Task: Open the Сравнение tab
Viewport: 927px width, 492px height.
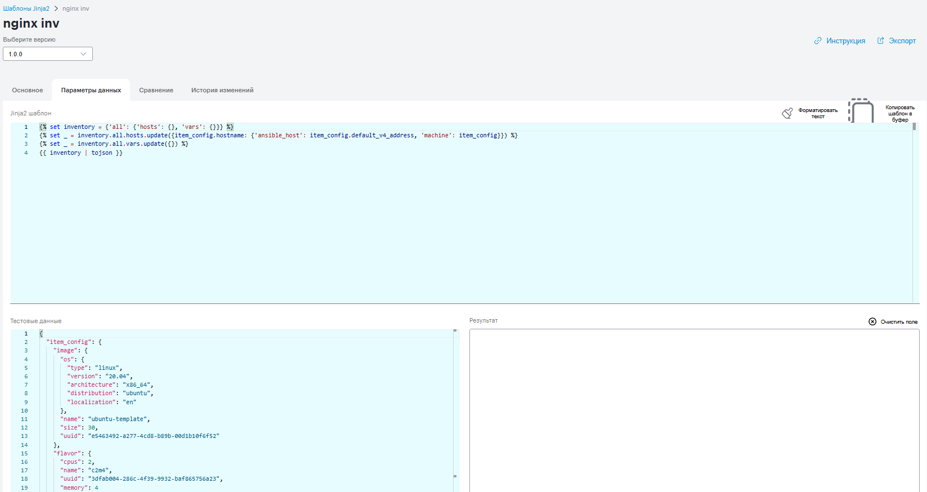Action: (156, 90)
